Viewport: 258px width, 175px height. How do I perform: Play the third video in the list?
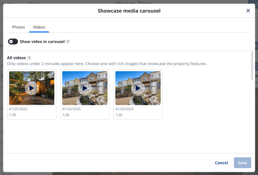[138, 88]
